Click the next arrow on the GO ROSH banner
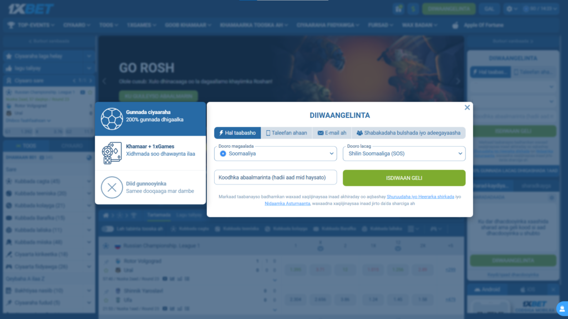The height and width of the screenshot is (319, 568). pos(458,81)
